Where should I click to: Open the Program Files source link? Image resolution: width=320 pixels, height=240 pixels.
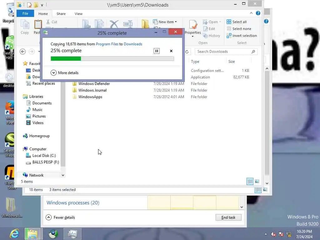point(107,44)
